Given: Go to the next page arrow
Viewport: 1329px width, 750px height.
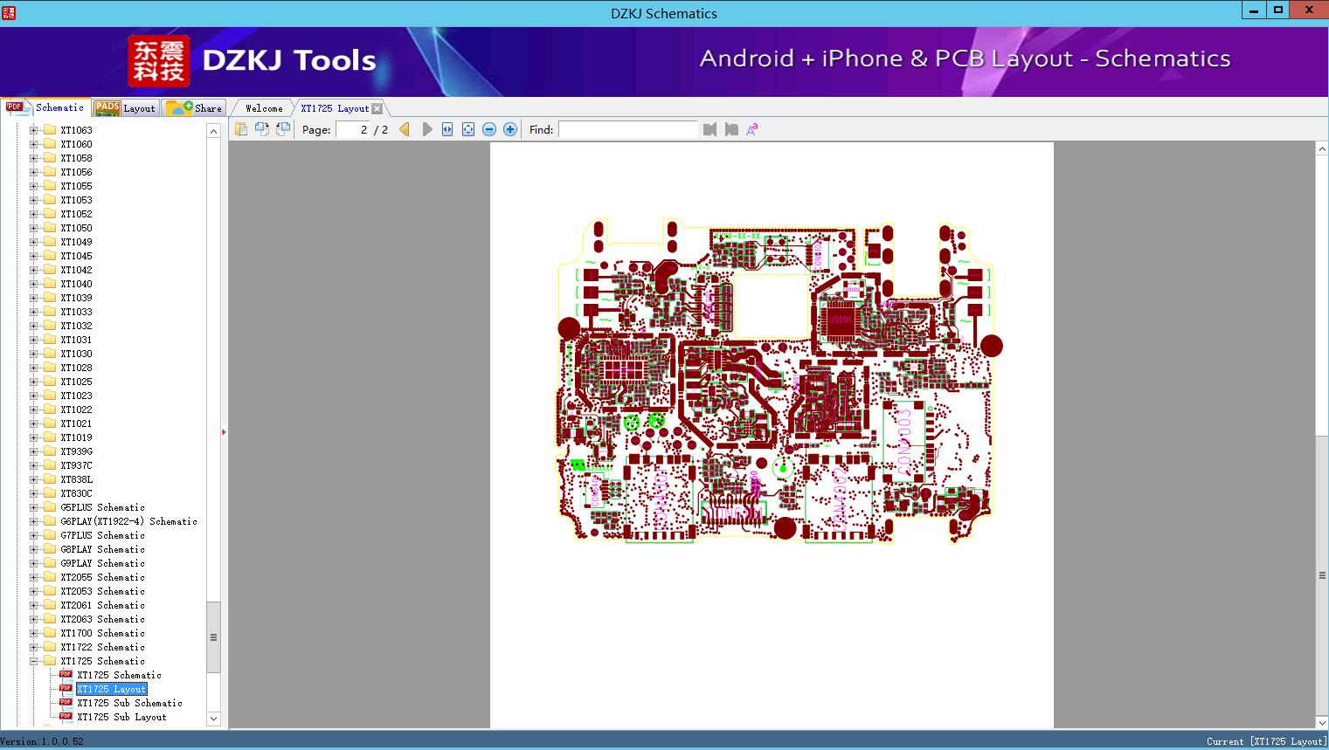Looking at the screenshot, I should [x=426, y=129].
